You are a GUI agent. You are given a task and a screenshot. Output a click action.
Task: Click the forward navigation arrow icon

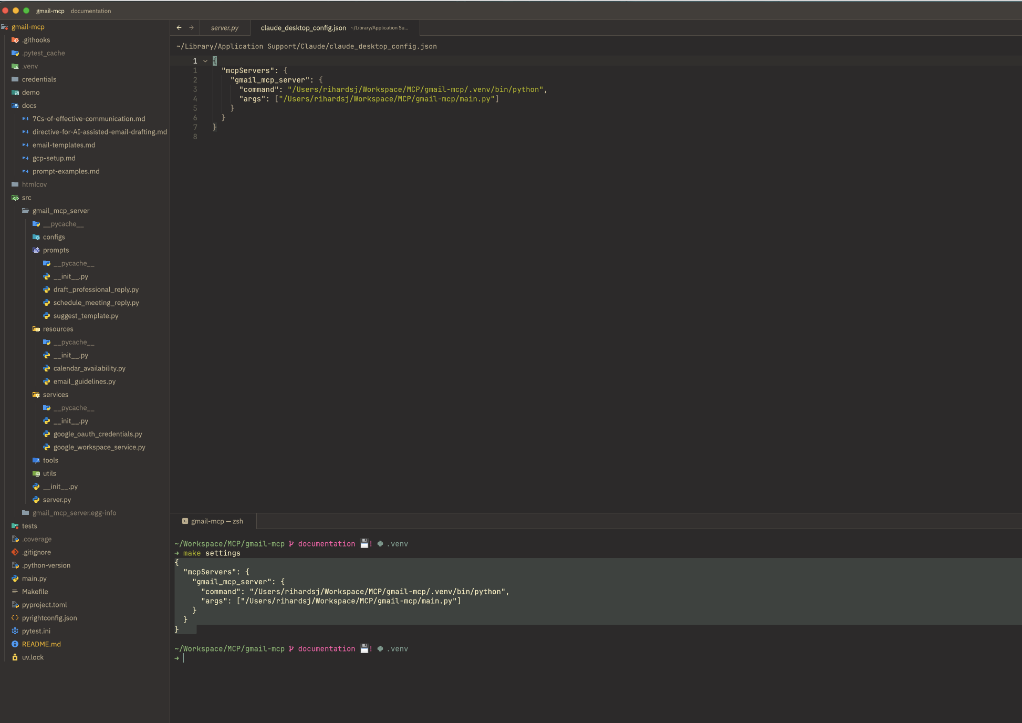tap(191, 28)
